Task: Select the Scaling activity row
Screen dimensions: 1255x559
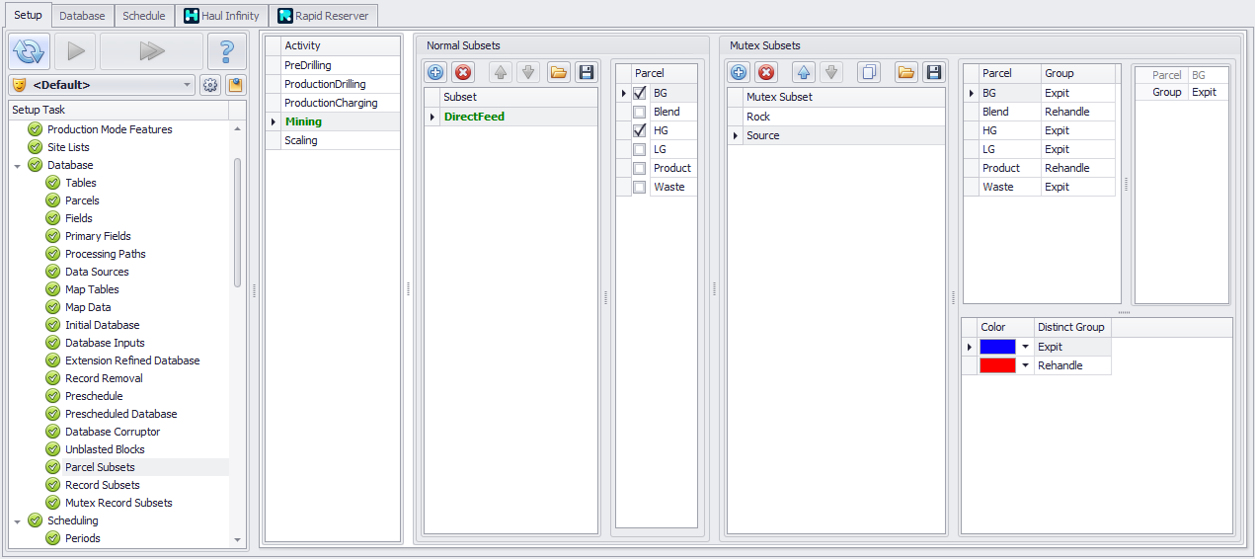Action: click(333, 140)
